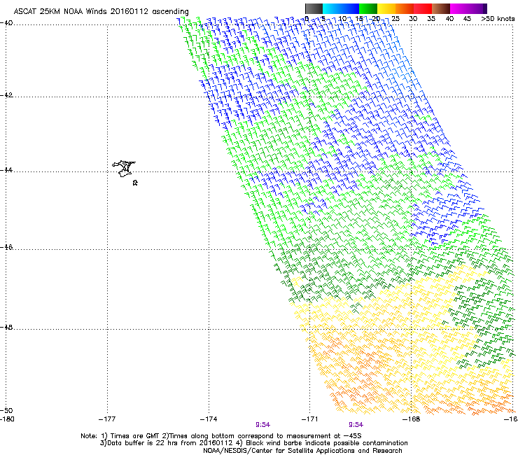Click the yellow 20-25 knots legend swatch
The image size is (518, 455).
(386, 8)
